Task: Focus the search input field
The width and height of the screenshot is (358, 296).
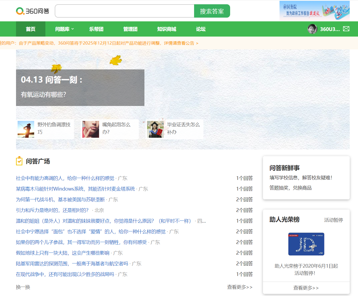Action: tap(124, 11)
